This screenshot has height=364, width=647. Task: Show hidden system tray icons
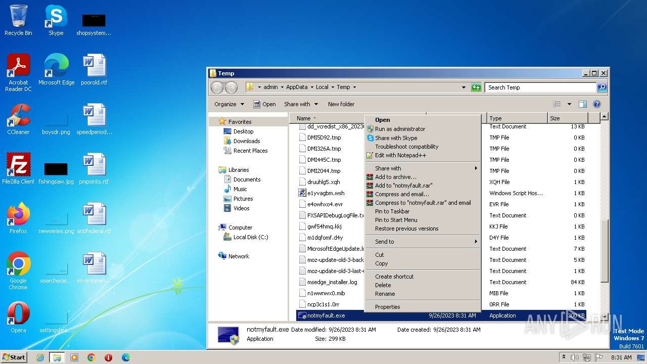point(564,357)
